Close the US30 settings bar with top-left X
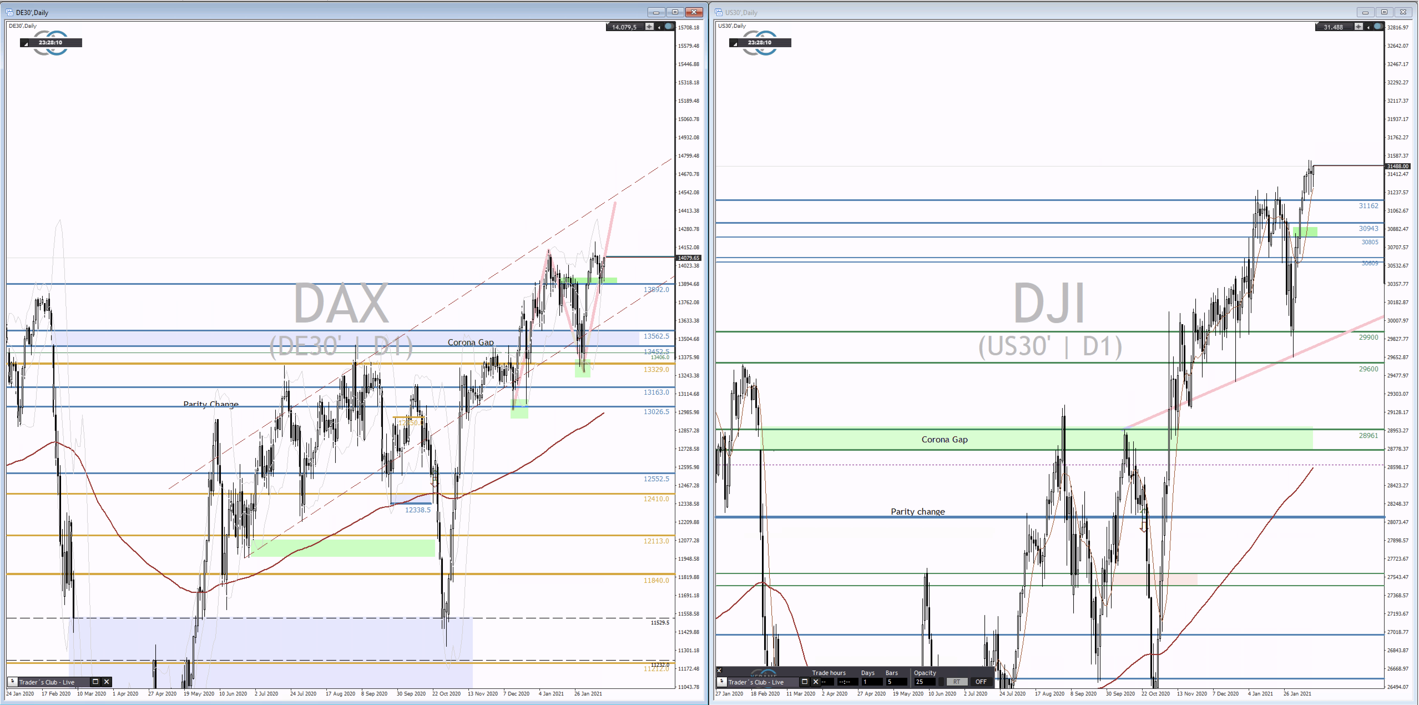This screenshot has height=705, width=1419. point(719,670)
